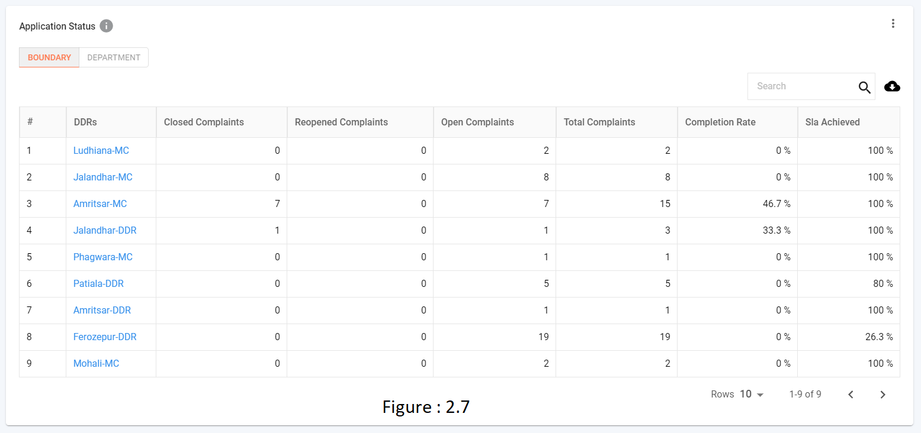
Task: Open the Ferozepur-DDR link
Action: [105, 337]
